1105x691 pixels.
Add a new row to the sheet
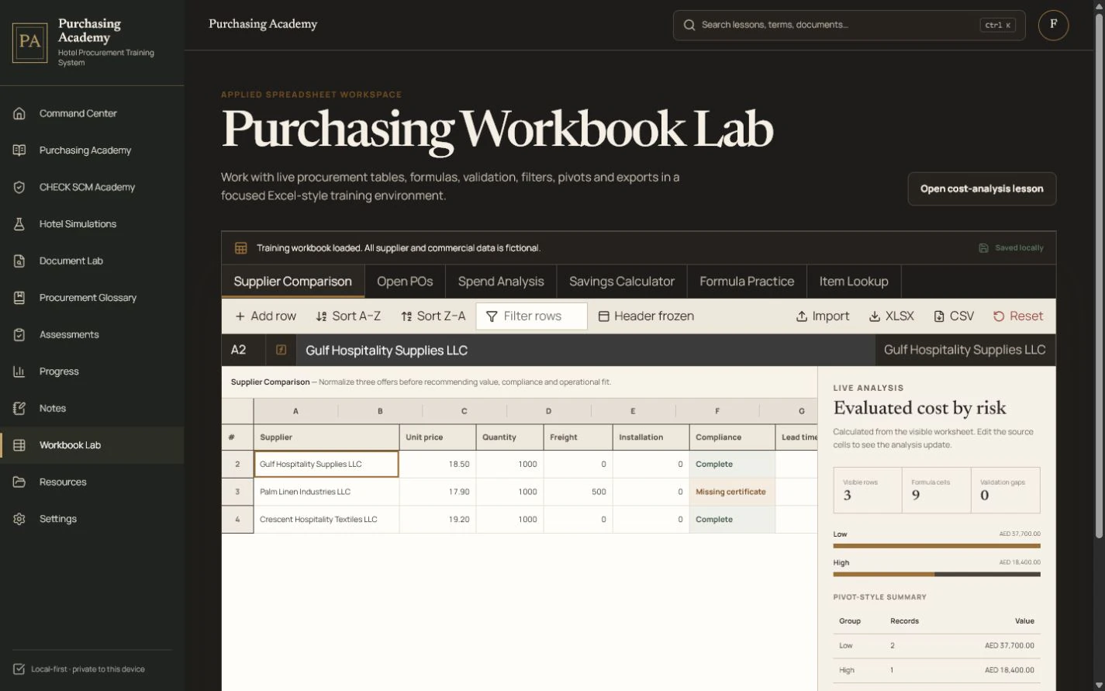265,316
